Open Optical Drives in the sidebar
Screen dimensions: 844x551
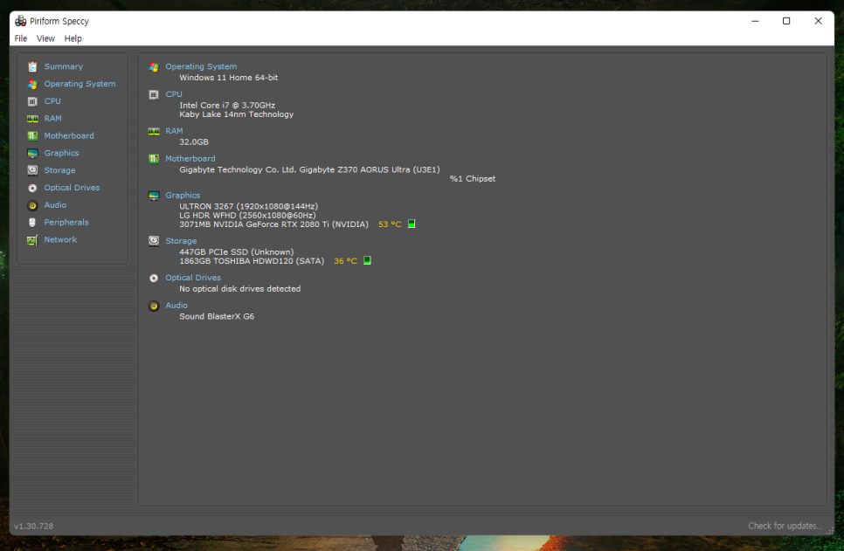point(72,188)
